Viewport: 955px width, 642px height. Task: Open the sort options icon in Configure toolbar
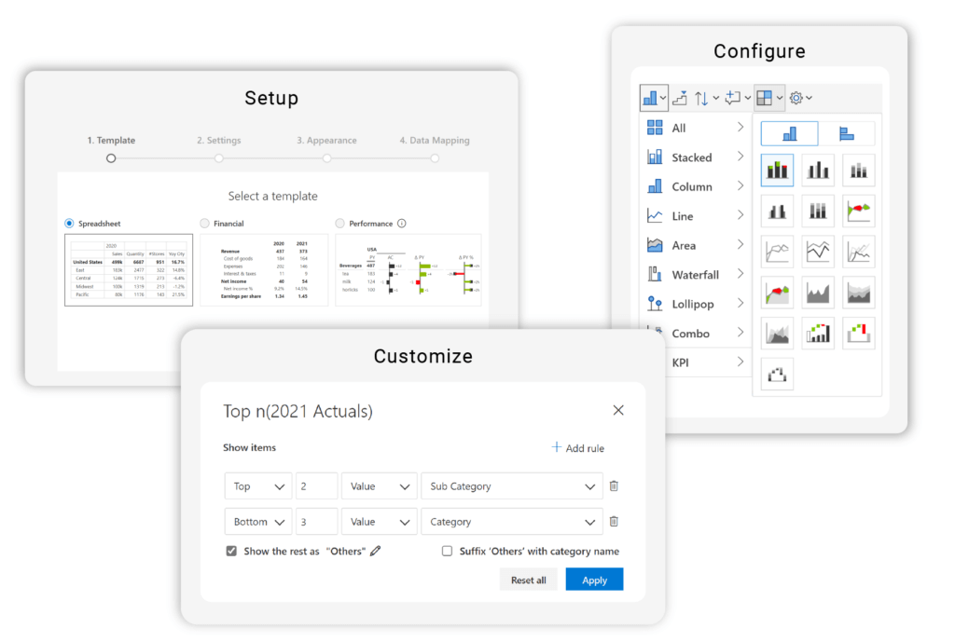click(701, 97)
